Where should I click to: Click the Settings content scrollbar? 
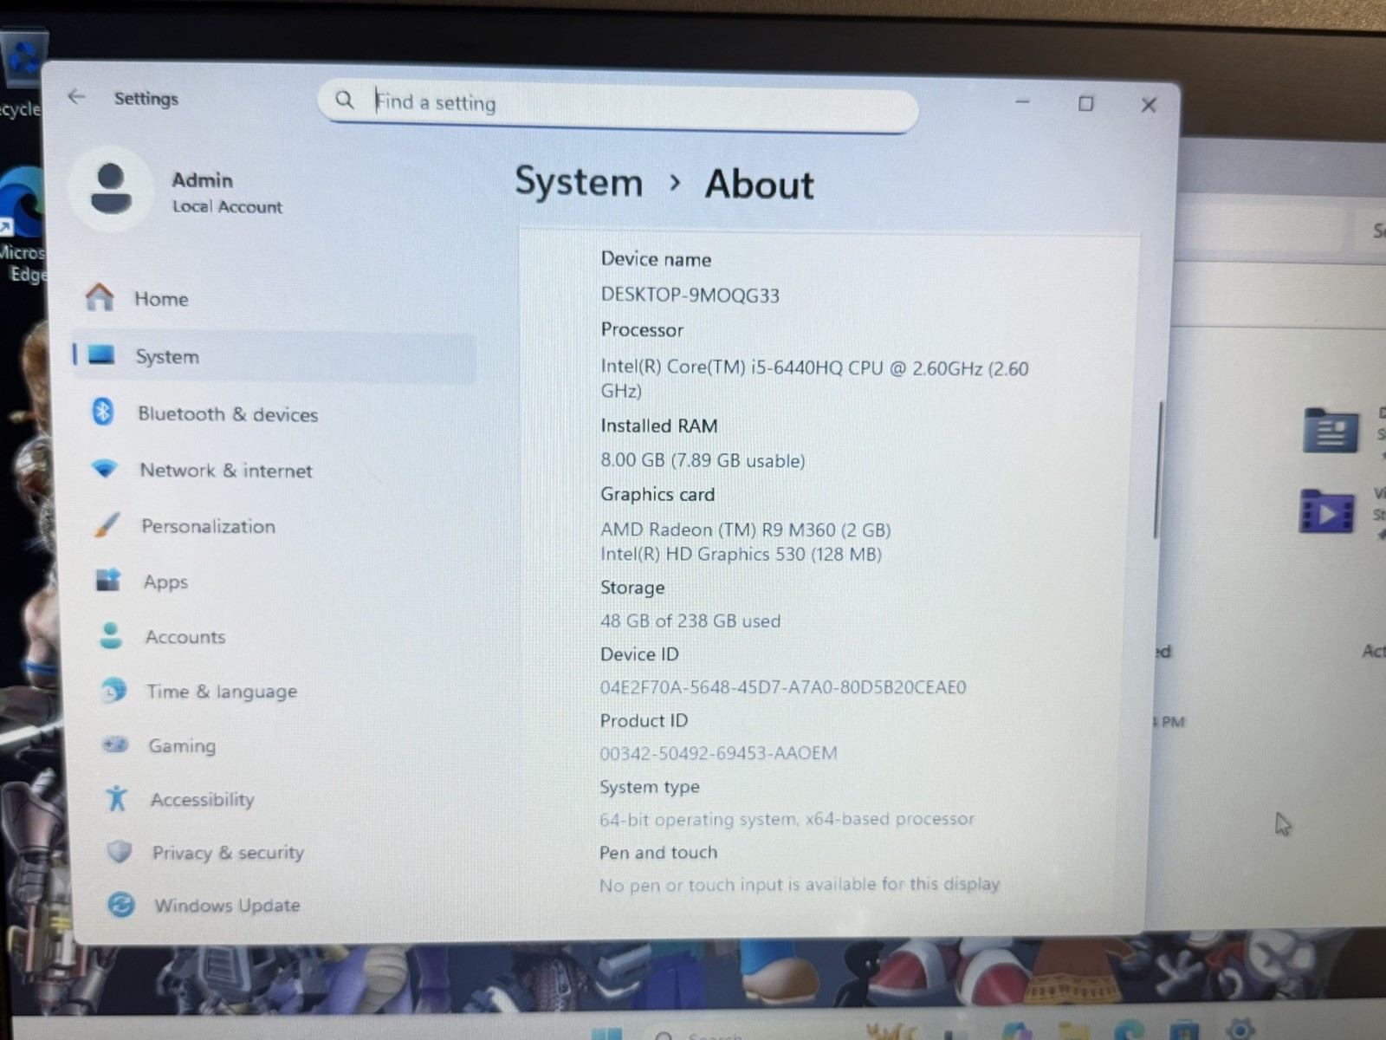1158,470
